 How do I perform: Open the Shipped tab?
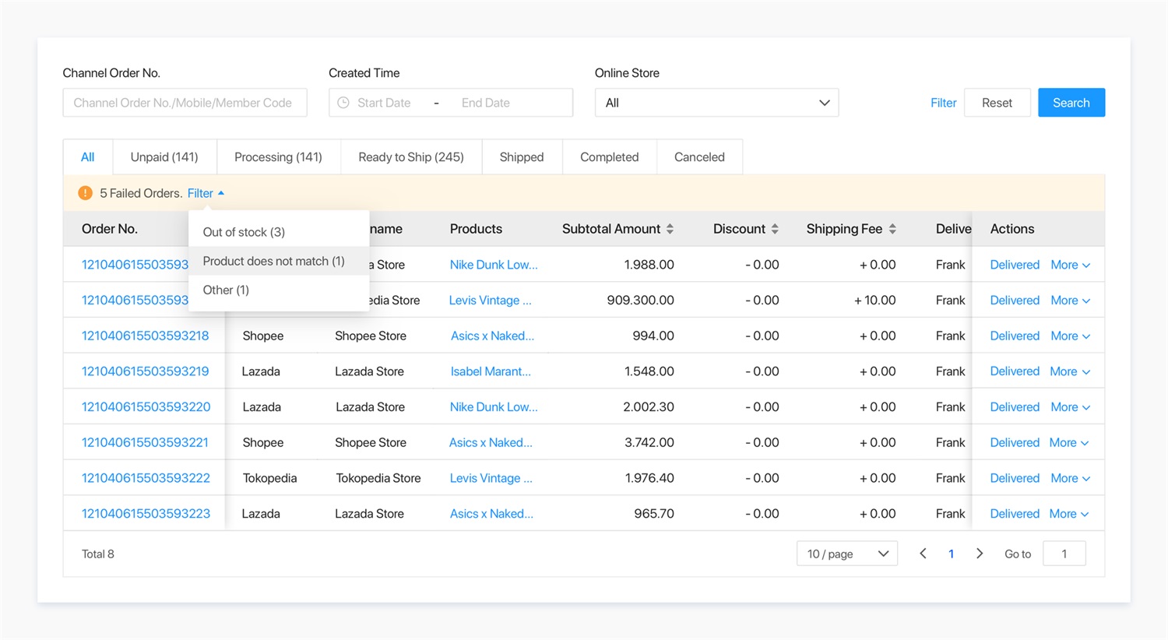[522, 157]
